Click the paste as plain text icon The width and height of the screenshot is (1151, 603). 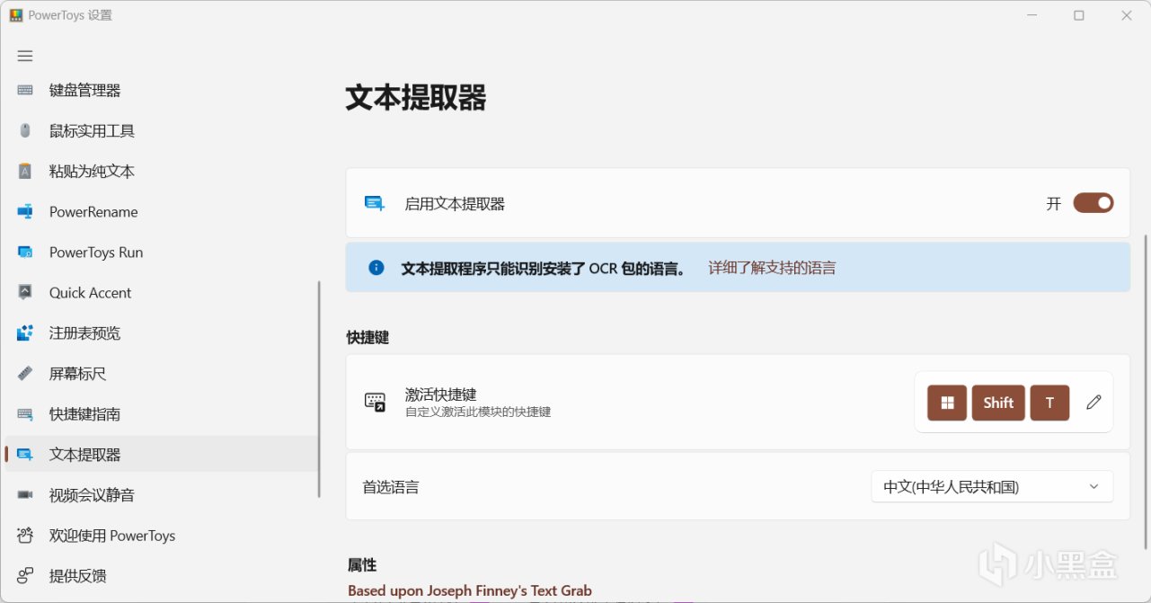click(x=25, y=171)
